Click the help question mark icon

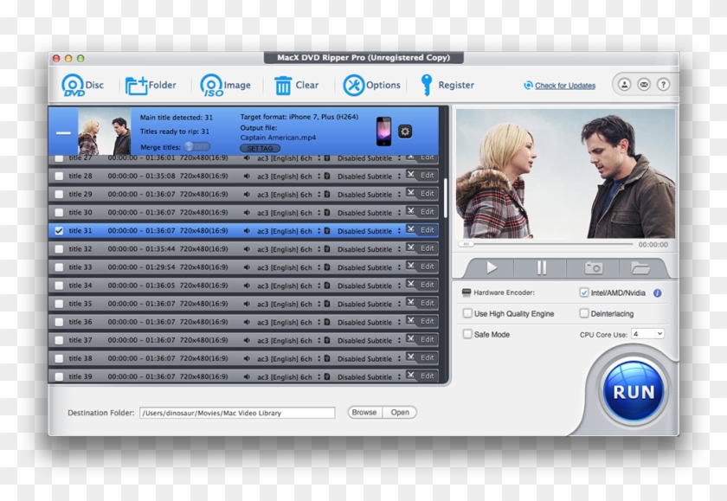click(663, 85)
